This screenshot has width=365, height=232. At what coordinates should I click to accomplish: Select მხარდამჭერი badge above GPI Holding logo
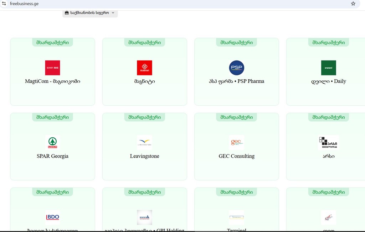(x=145, y=192)
